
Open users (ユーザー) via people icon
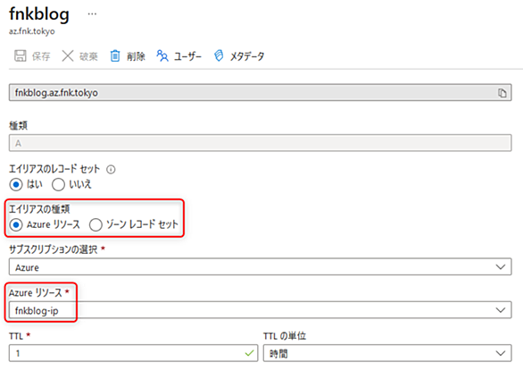[162, 55]
